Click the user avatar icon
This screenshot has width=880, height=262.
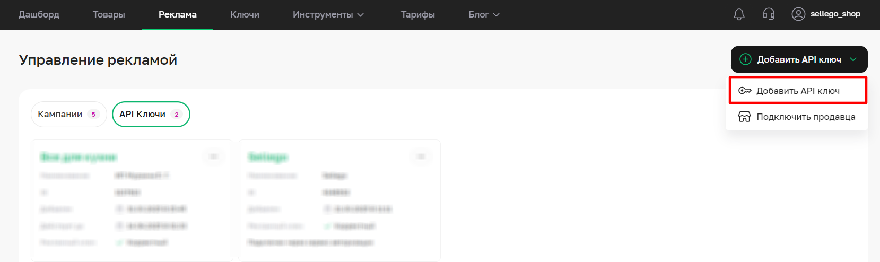(798, 14)
